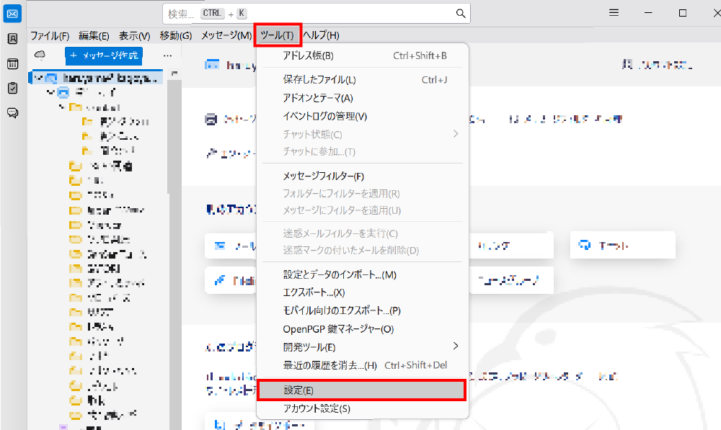721x430 pixels.
Task: Open the Mail space icon in sidebar
Action: (12, 13)
